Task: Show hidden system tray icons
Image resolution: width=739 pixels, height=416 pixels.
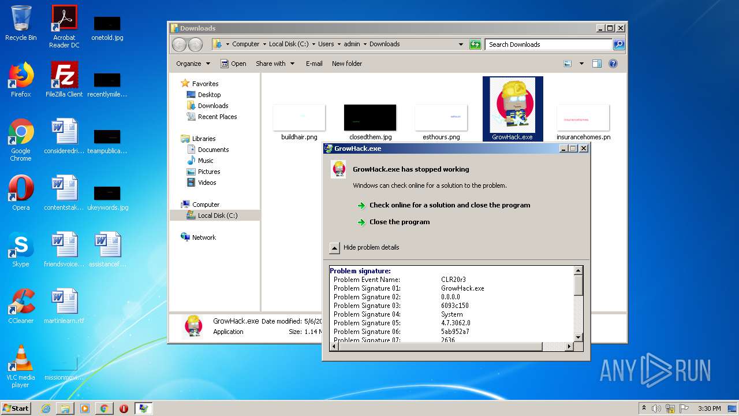Action: pos(644,408)
